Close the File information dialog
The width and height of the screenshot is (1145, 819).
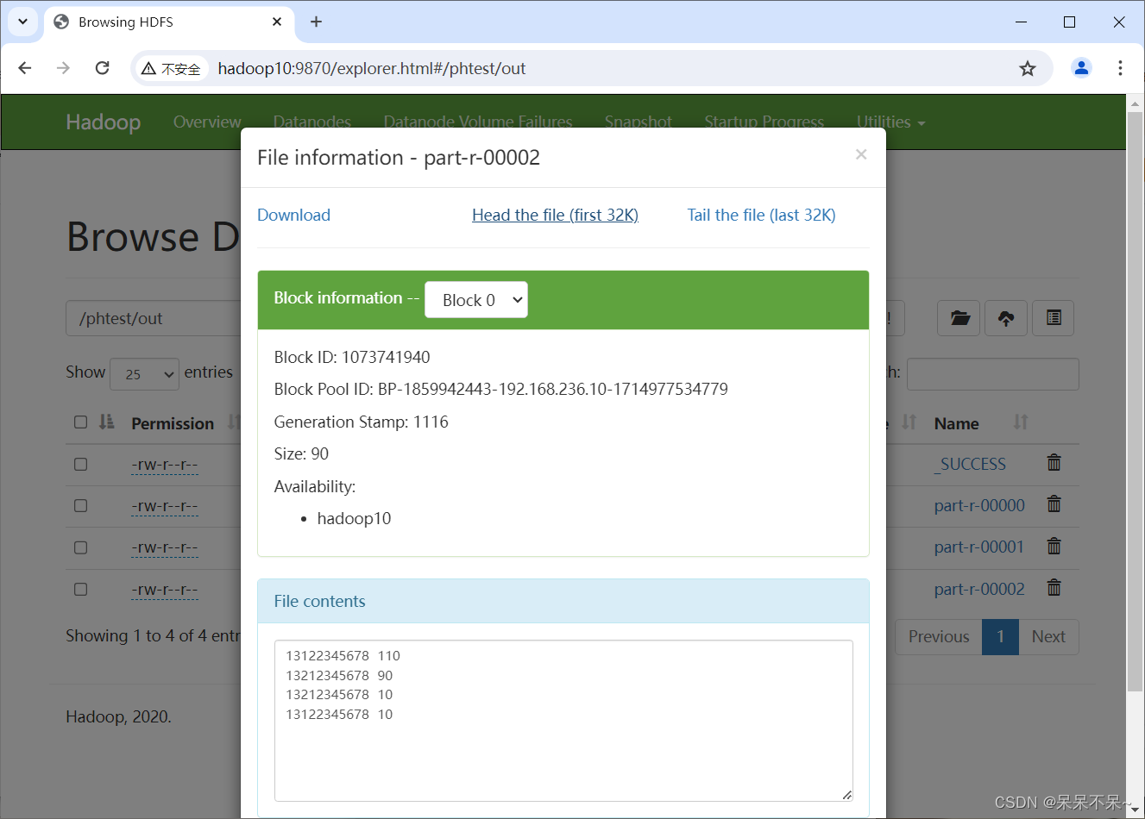pyautogui.click(x=860, y=154)
